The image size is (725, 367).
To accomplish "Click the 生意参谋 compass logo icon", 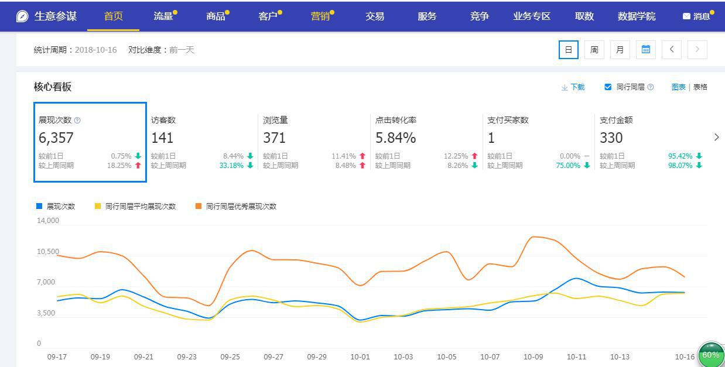I will [x=22, y=15].
